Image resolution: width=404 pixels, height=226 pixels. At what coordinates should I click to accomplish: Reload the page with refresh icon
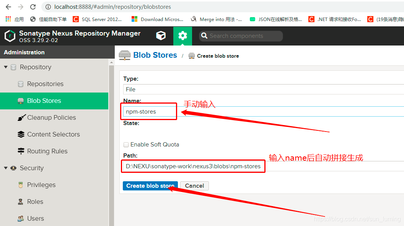click(33, 7)
